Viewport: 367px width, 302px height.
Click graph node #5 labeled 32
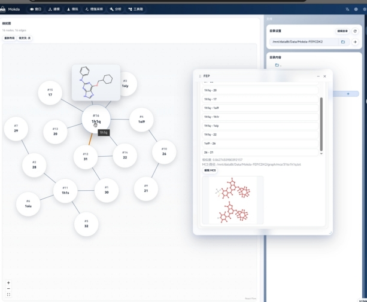point(86,224)
